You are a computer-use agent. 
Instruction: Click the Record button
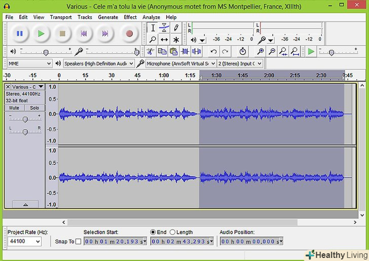[129, 34]
